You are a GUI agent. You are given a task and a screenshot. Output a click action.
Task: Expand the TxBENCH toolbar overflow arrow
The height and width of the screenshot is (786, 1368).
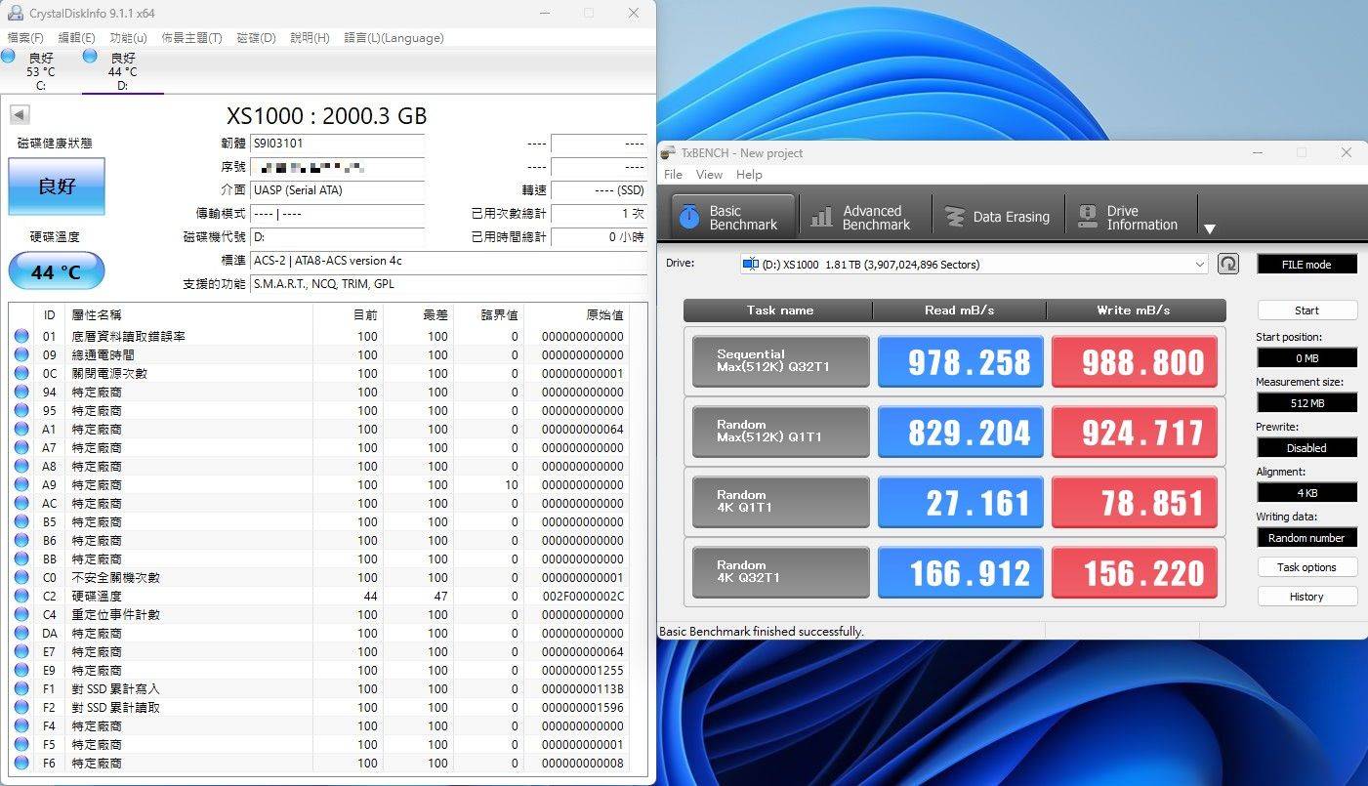tap(1210, 228)
